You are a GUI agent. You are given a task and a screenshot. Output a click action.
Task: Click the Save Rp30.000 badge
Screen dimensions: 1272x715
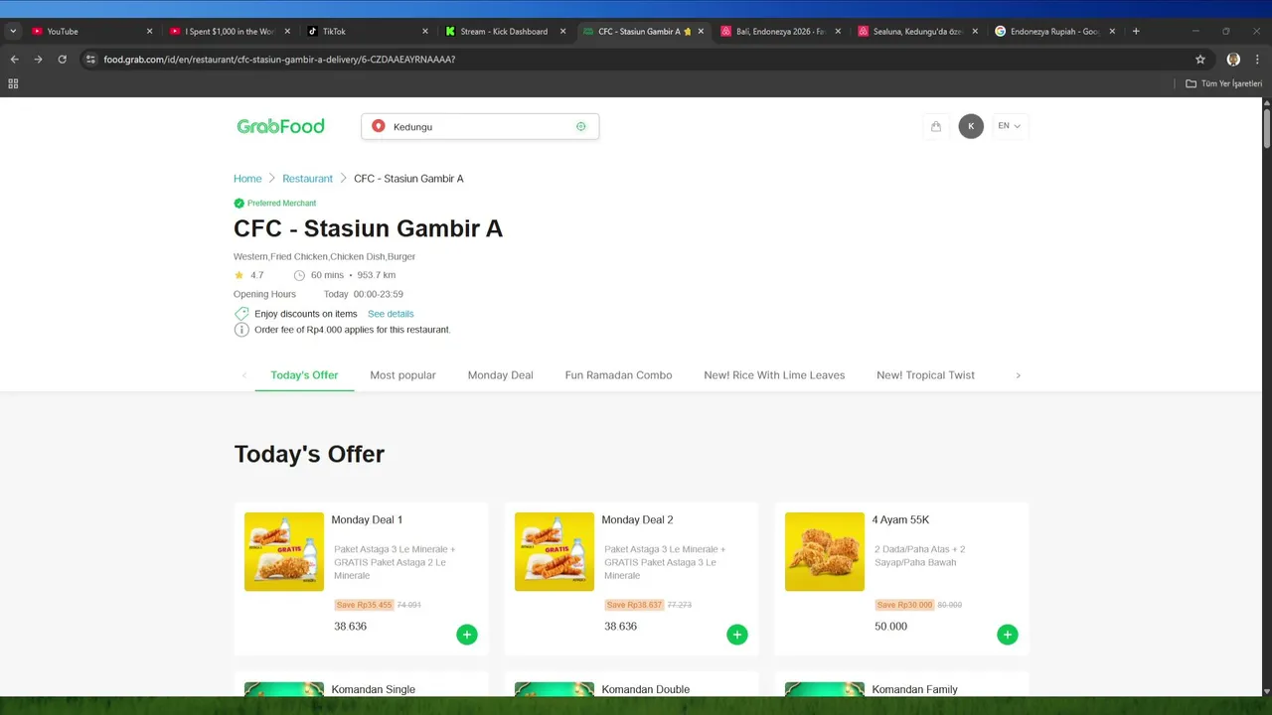click(x=904, y=605)
